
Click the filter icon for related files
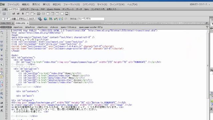[x=207, y=27]
